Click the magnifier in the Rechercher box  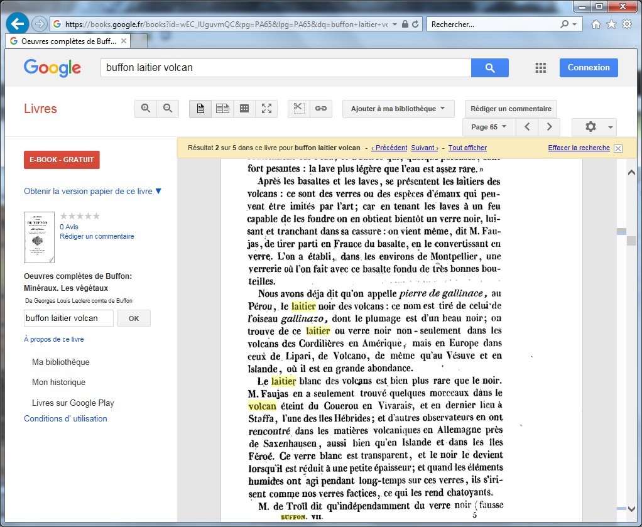pos(565,24)
